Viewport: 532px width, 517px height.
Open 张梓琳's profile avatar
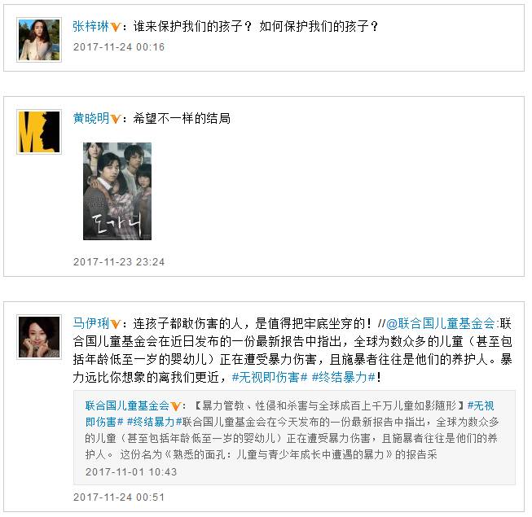pyautogui.click(x=39, y=40)
